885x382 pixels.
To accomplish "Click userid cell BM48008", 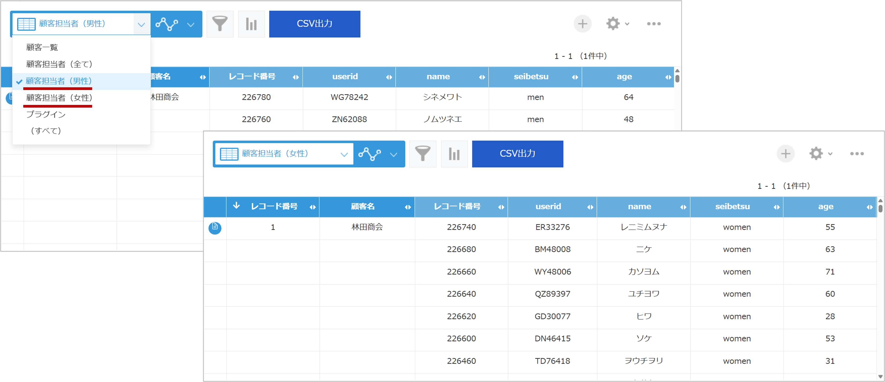I will (x=552, y=249).
